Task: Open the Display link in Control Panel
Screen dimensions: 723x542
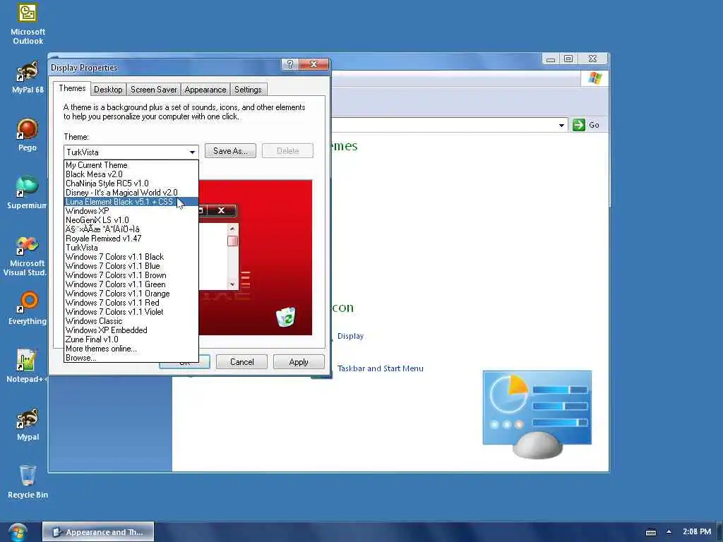Action: pos(350,336)
